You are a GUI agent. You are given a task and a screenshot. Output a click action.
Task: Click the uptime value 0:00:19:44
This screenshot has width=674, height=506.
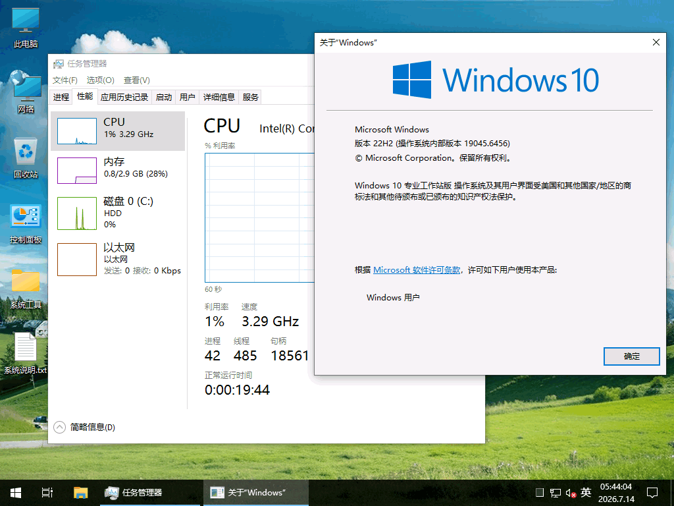click(x=237, y=390)
